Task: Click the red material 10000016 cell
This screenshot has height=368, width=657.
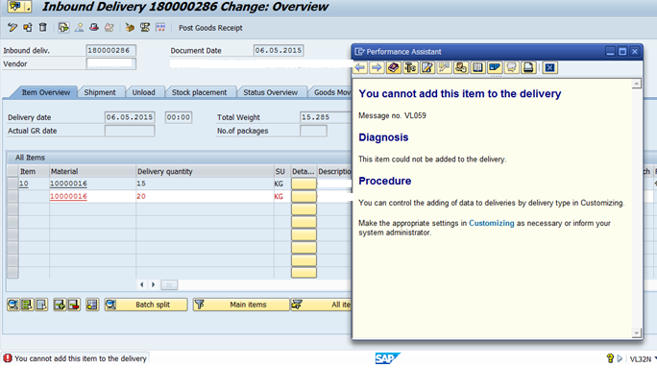Action: point(69,196)
